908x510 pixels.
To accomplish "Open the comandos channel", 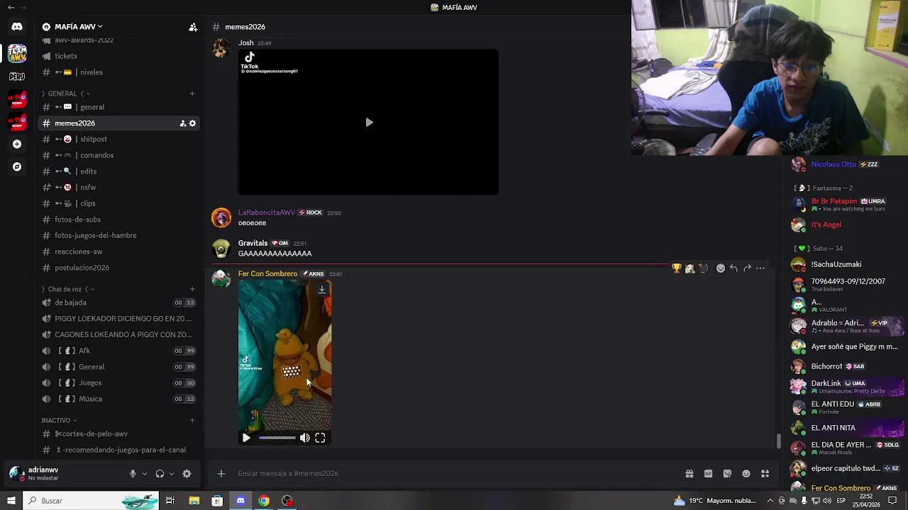I will (119, 155).
